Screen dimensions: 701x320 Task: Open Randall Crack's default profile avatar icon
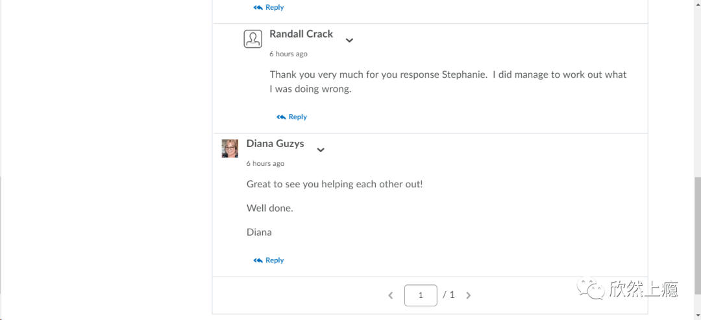[253, 39]
